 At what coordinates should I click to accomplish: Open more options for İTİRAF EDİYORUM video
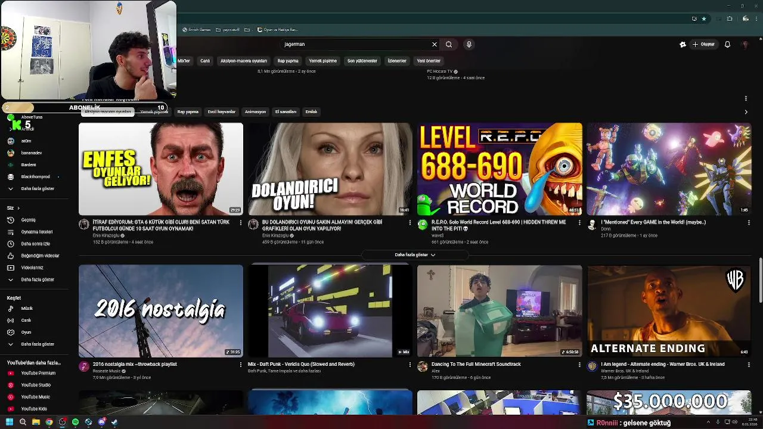pos(241,222)
